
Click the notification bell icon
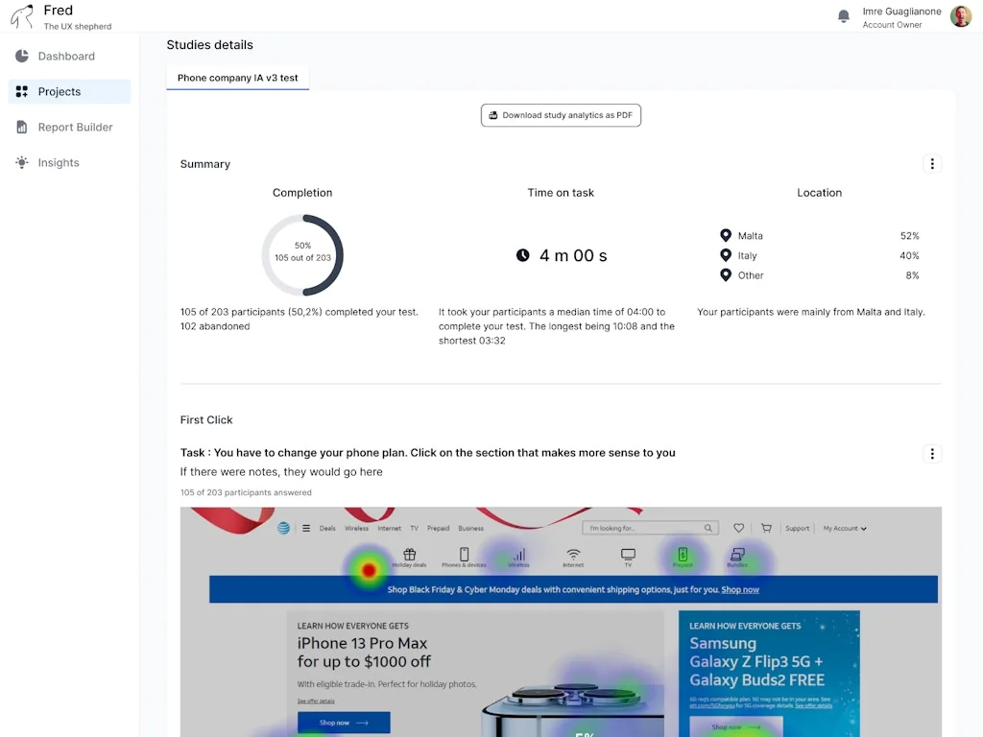coord(844,16)
